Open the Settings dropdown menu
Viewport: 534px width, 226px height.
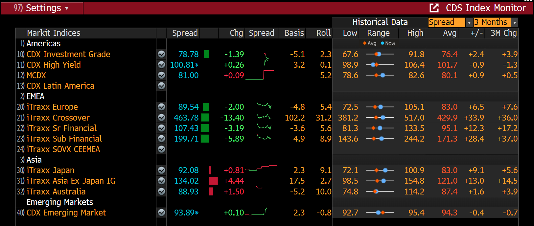41,8
